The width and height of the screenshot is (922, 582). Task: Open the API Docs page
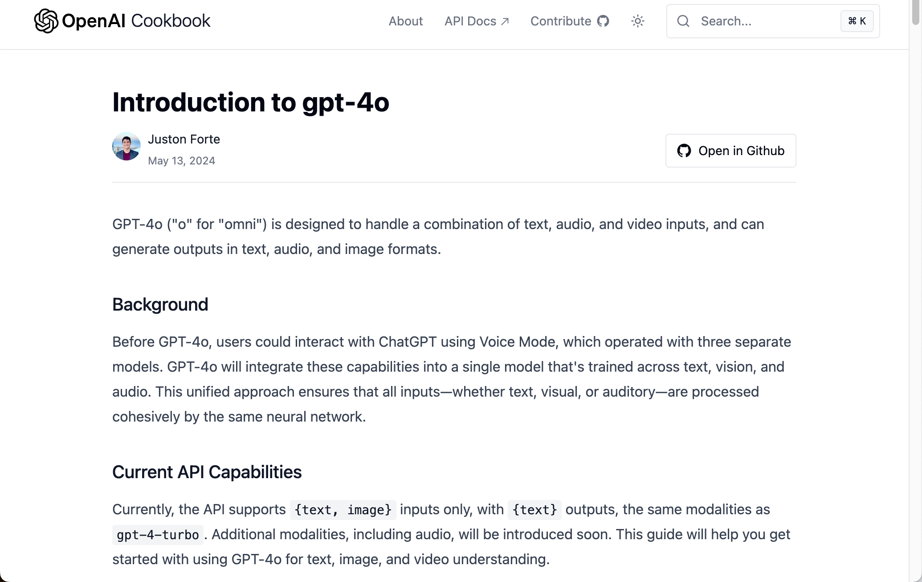coord(470,21)
